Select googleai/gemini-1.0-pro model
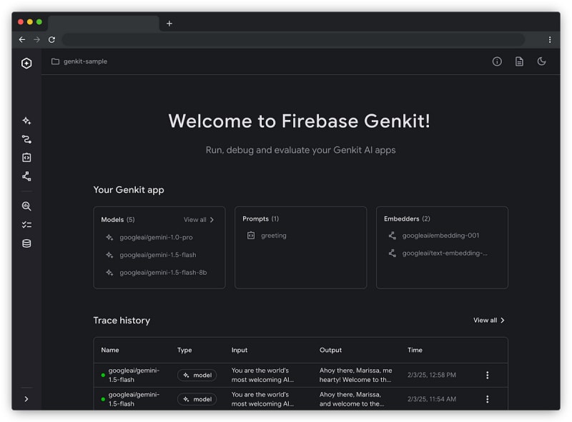 [x=155, y=237]
